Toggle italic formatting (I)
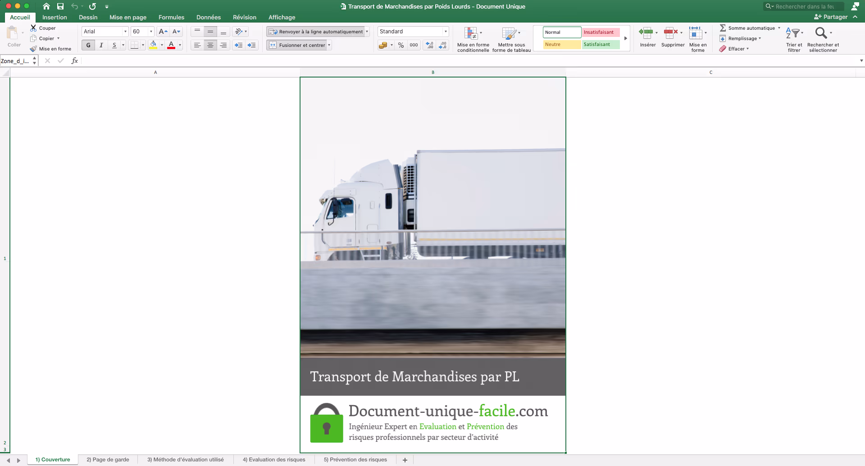Viewport: 865px width, 466px height. [101, 45]
